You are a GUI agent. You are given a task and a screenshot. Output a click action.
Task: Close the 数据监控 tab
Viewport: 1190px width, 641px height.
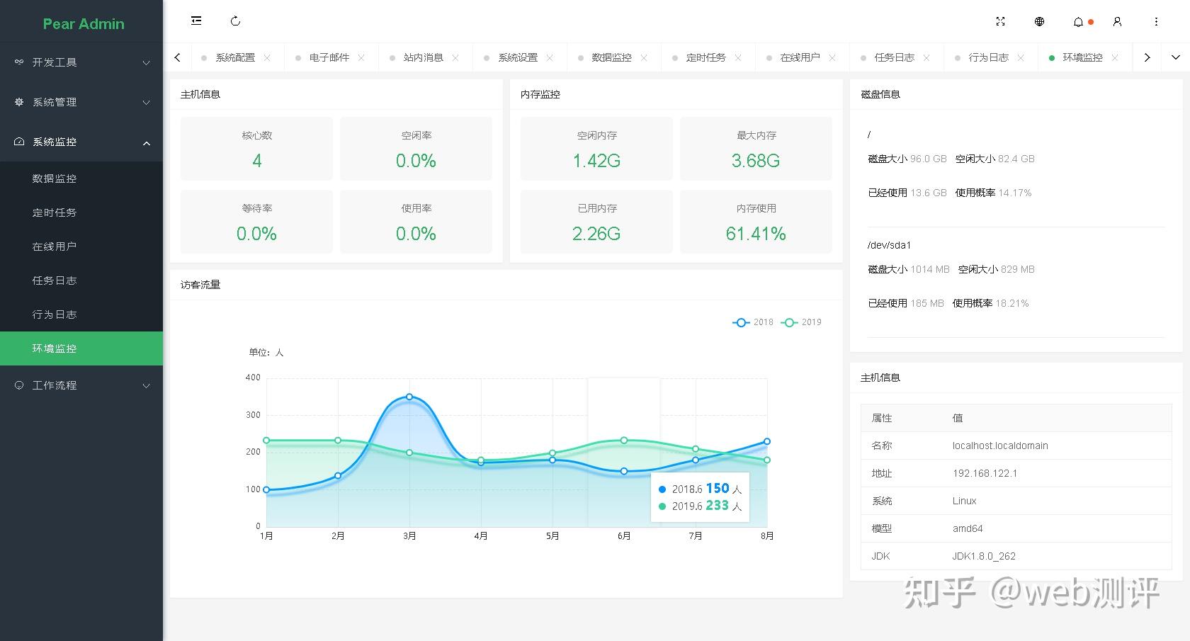[x=644, y=57]
